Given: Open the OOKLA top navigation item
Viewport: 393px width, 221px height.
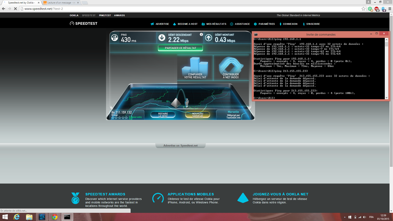Looking at the screenshot, I should 74,15.
